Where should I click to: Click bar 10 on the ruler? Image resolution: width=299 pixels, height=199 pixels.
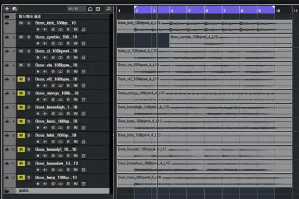(278, 11)
